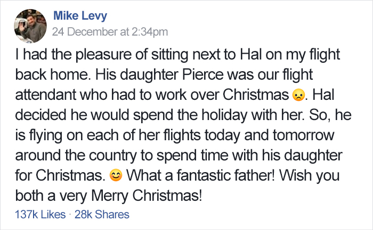Open the 24 December at 2:34pm timestamp
Image resolution: width=373 pixels, height=230 pixels.
[110, 32]
